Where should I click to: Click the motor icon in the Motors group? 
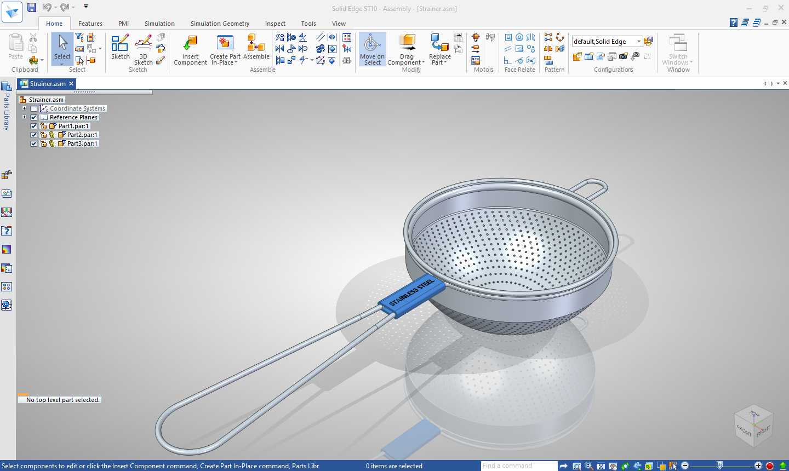coord(476,37)
